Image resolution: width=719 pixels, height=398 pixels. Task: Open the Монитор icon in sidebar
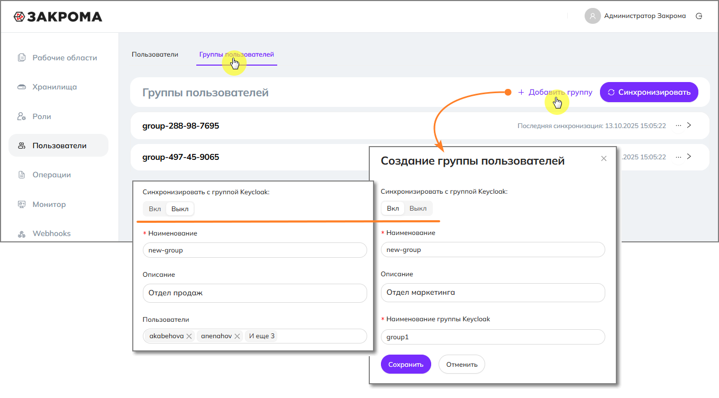[22, 204]
